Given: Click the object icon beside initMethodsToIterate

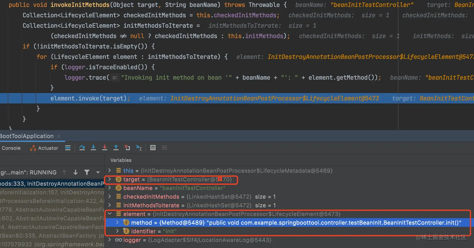Looking at the screenshot, I should coord(118,205).
